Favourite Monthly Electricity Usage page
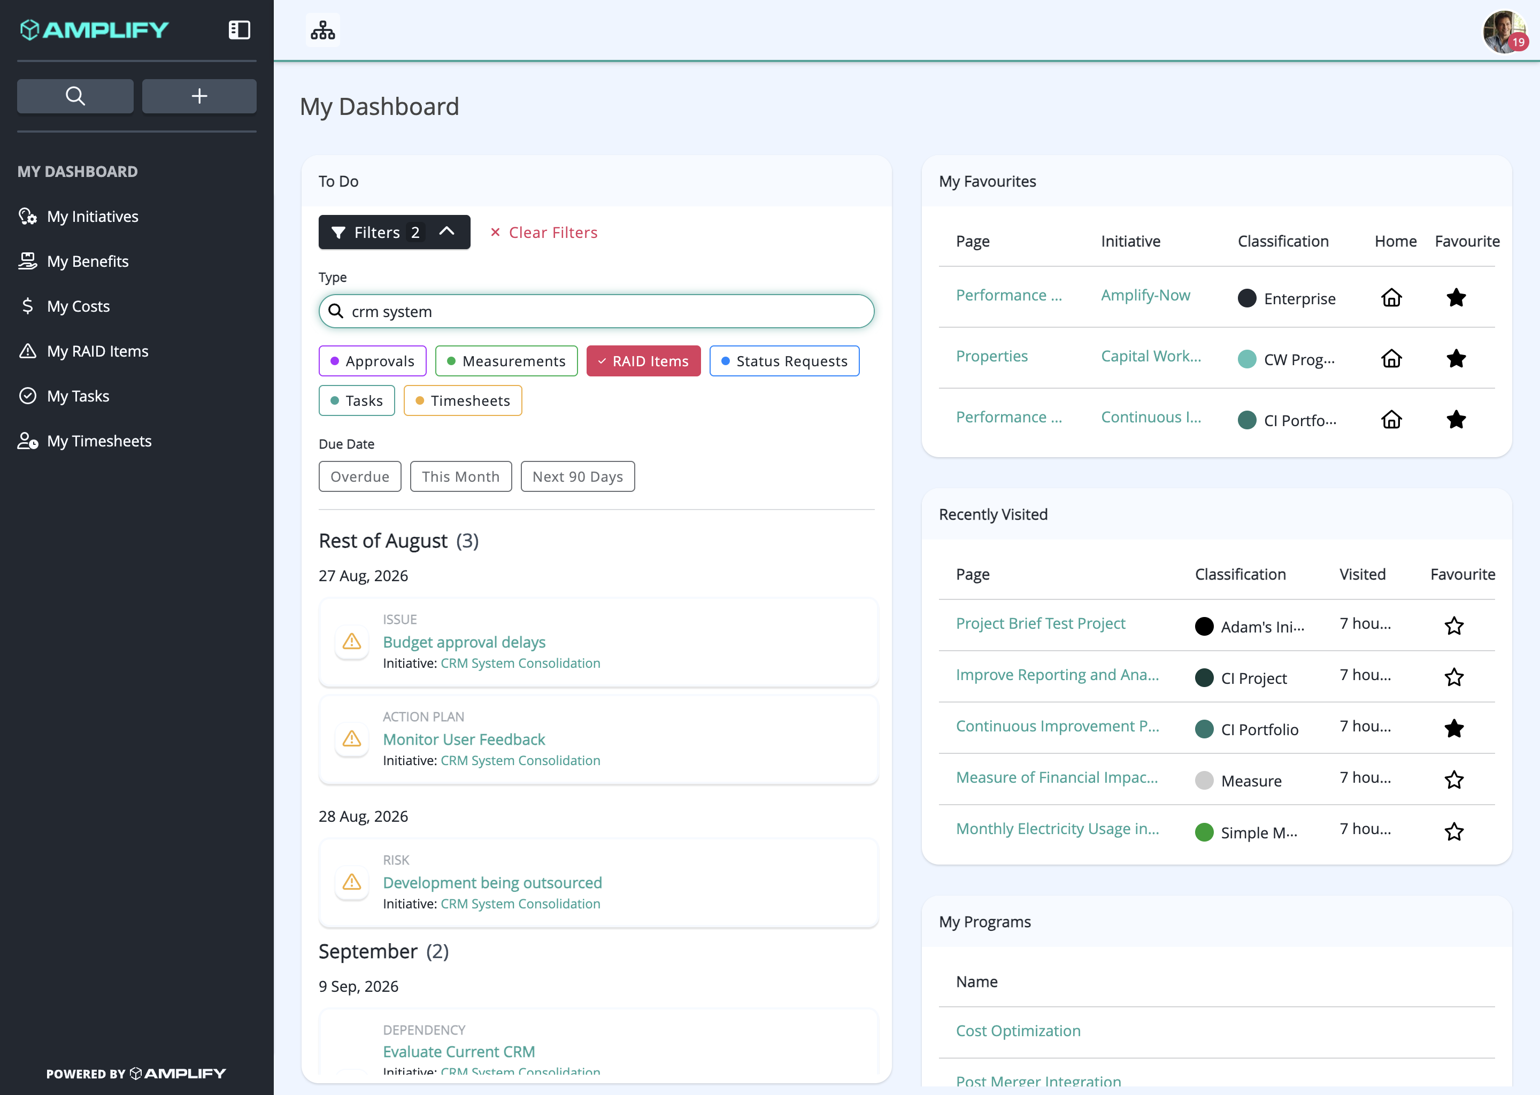 [x=1454, y=831]
